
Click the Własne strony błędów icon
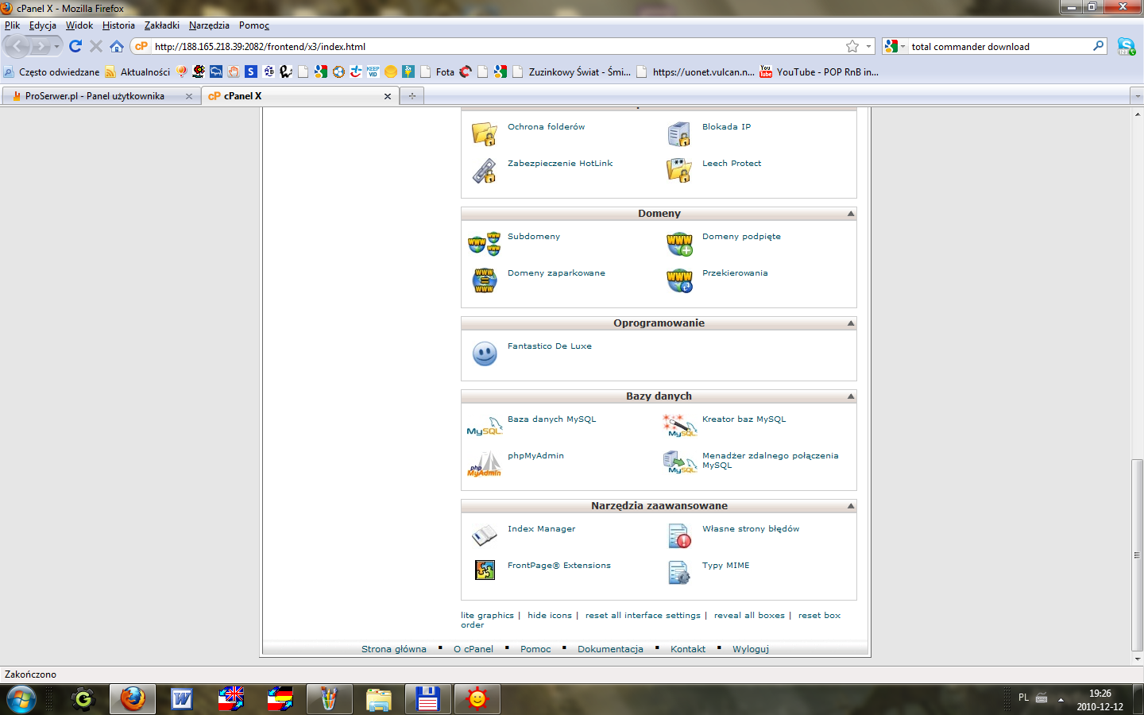[x=678, y=536]
